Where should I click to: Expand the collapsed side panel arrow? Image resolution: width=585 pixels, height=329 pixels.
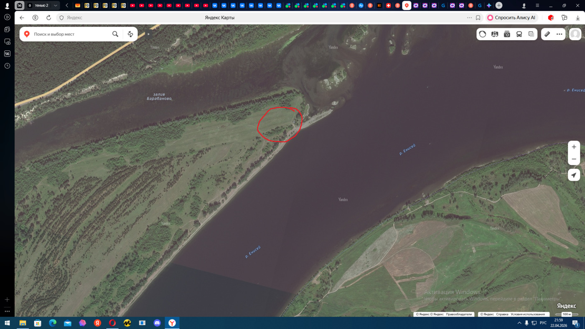point(148,34)
